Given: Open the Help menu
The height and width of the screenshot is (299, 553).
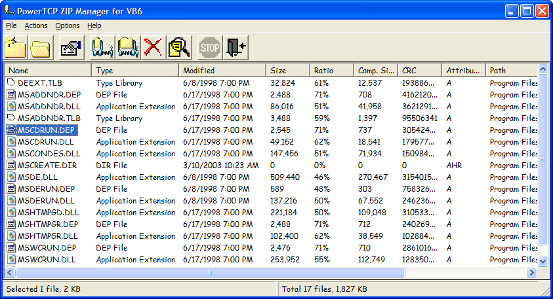Looking at the screenshot, I should pyautogui.click(x=94, y=26).
